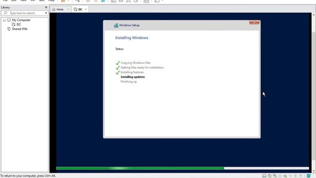Image resolution: width=316 pixels, height=178 pixels.
Task: Focus the 'Type here to search' field
Action: coord(25,13)
